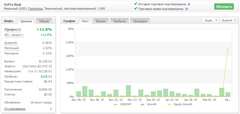Image resolution: width=240 pixels, height=114 pixels.
Task: Select the Просадка chart tab
Action: tap(140, 21)
